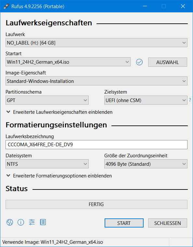The image size is (193, 247).
Task: Open the Dateisystem NTFS dropdown
Action: (x=47, y=164)
